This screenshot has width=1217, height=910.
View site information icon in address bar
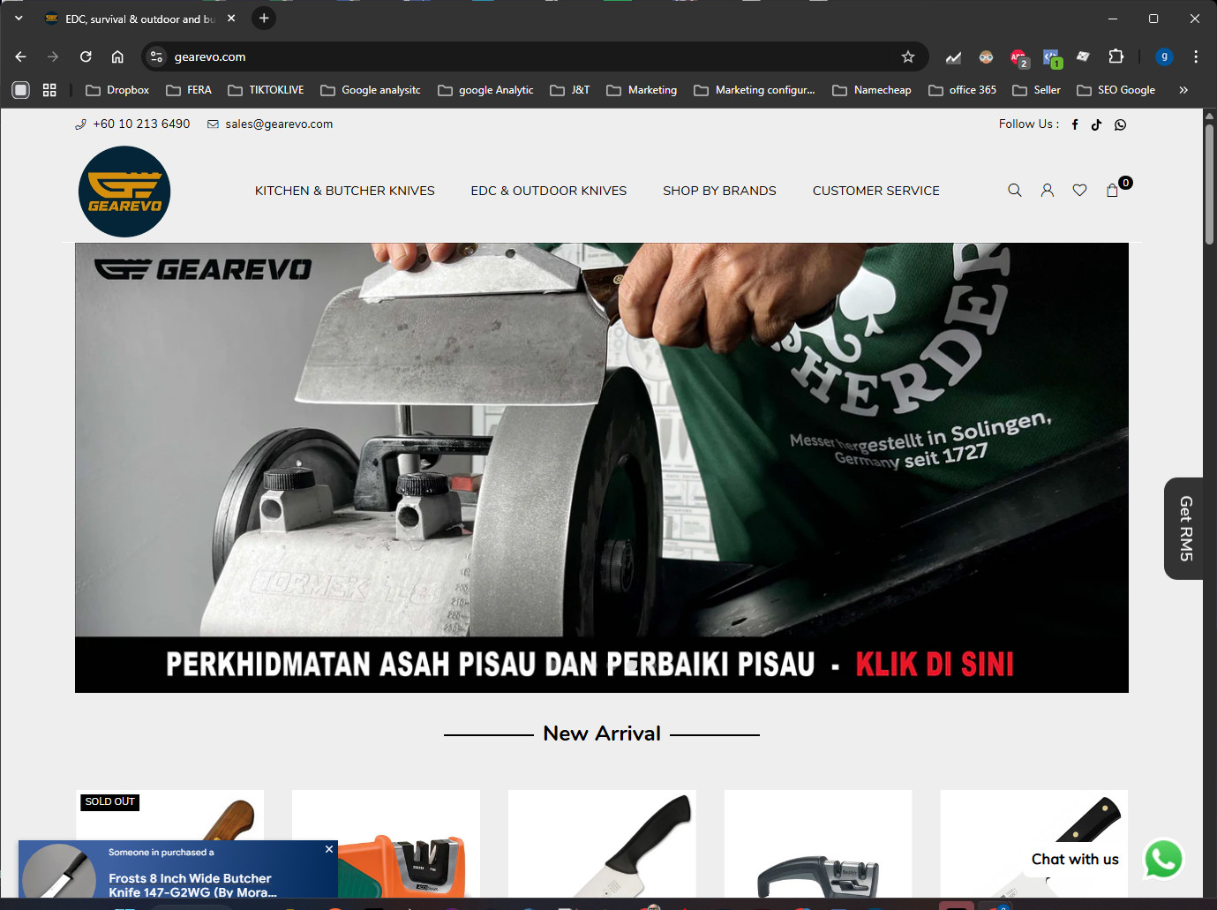tap(156, 56)
